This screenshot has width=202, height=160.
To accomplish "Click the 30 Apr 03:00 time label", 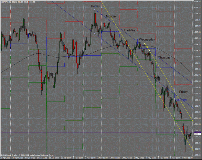I will coord(54,158).
